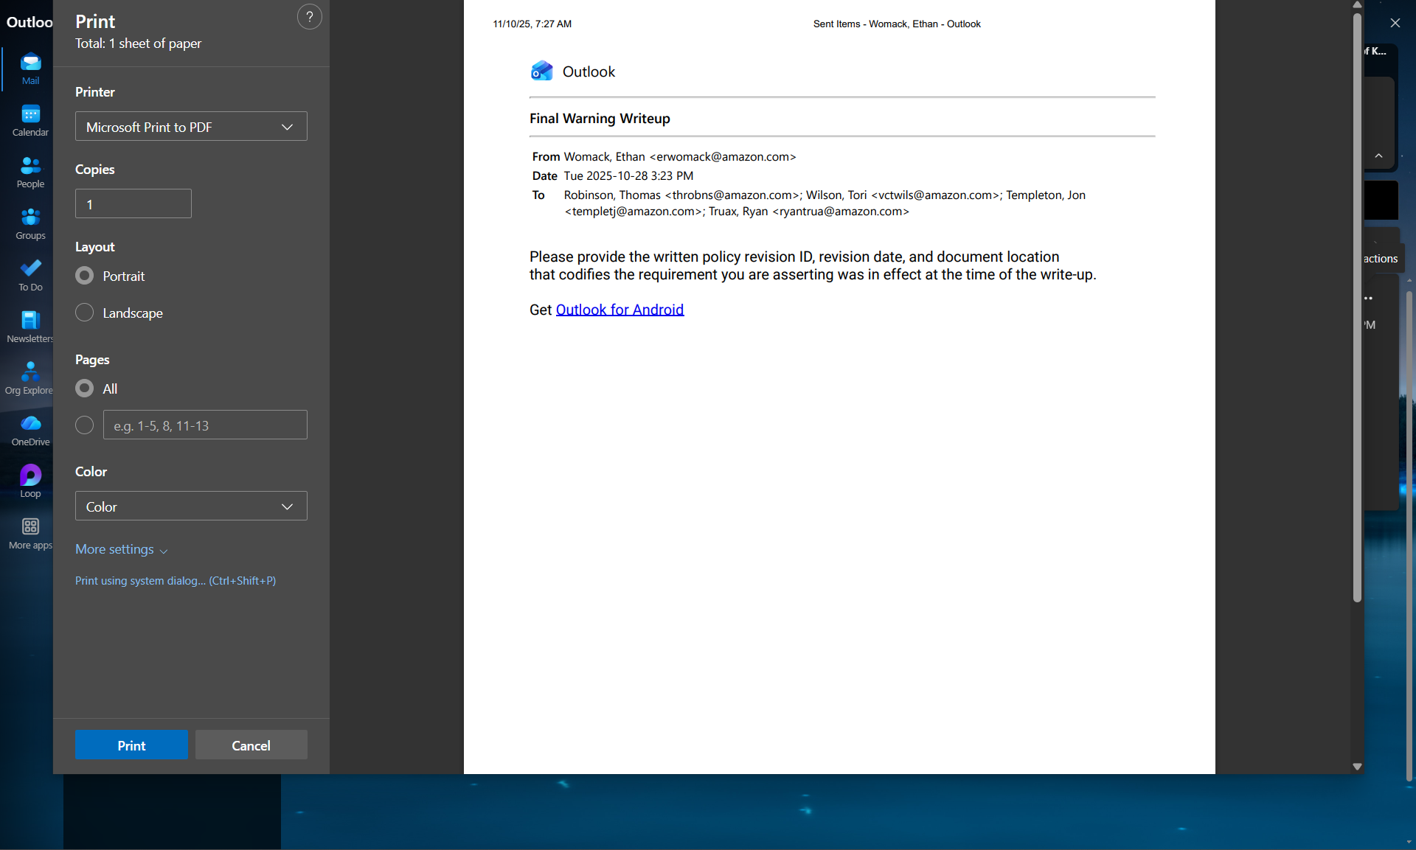Open the Microsoft Print to PDF printer dropdown
The height and width of the screenshot is (850, 1416).
(191, 127)
